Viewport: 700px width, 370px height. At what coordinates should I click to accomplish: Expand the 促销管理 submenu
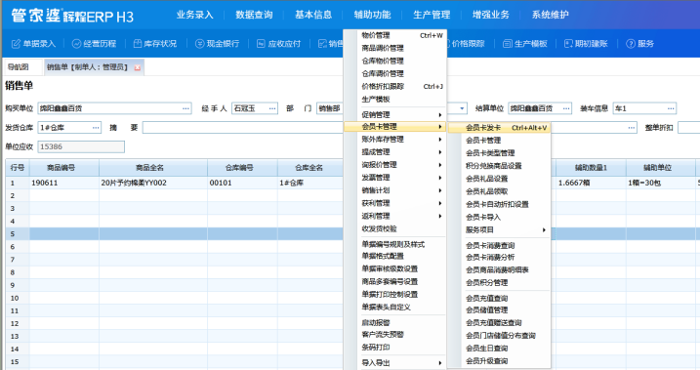(401, 114)
